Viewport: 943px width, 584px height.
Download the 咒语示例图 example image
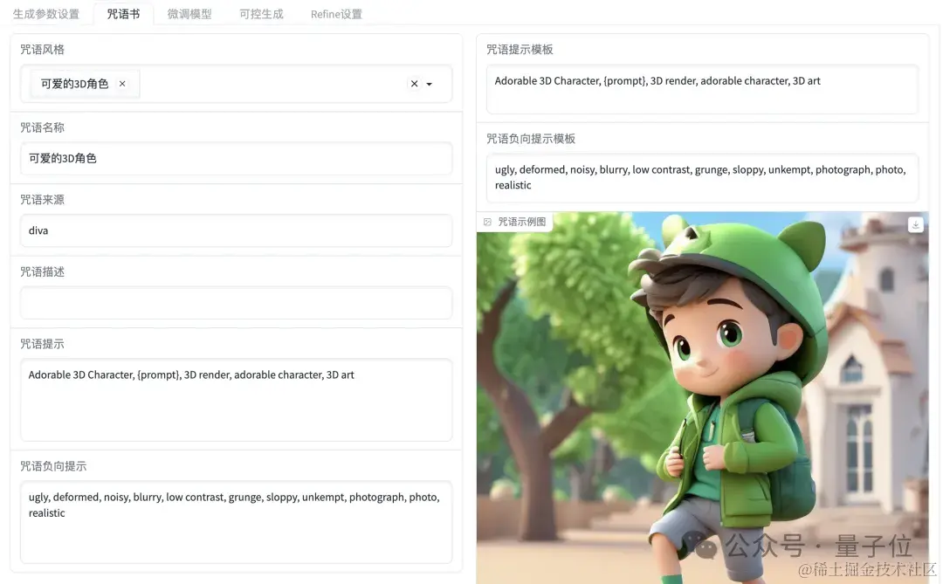point(915,224)
